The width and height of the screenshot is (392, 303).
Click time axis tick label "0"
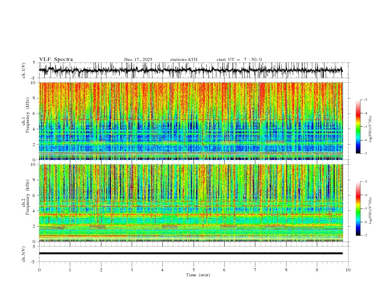(x=39, y=270)
